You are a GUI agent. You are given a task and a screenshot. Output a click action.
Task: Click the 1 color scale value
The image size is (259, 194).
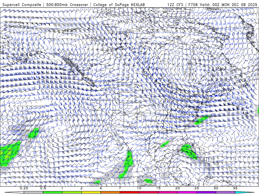point(62,188)
